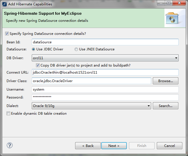188x156 pixels.
Task: Click the Dialect: label
Action: click(x=12, y=106)
